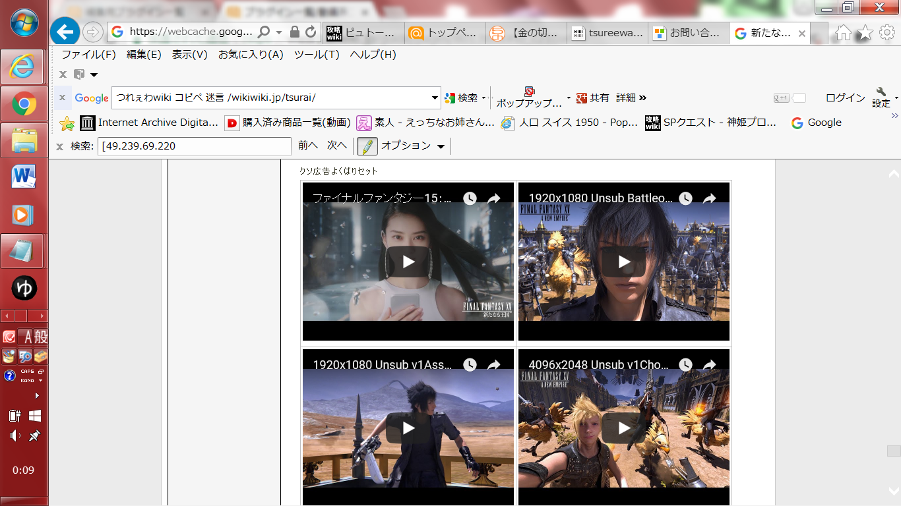Image resolution: width=901 pixels, height=506 pixels.
Task: Open the 検索 button dropdown arrow
Action: [483, 98]
